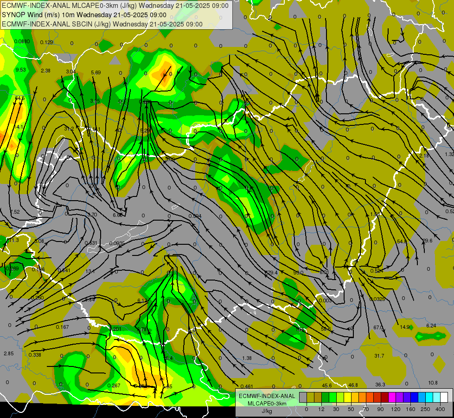Click map value 2.18

click(424, 156)
